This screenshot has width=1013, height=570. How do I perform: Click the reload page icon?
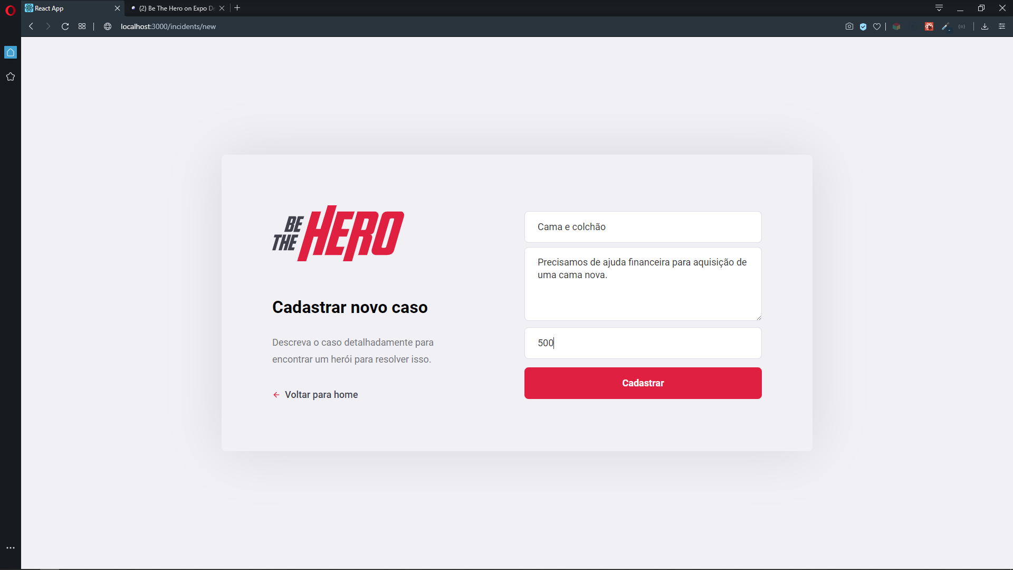point(65,26)
